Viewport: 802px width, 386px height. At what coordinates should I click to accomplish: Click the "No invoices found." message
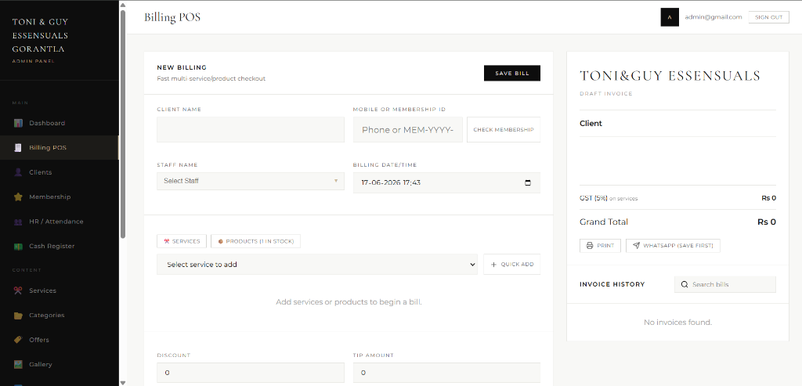[677, 322]
